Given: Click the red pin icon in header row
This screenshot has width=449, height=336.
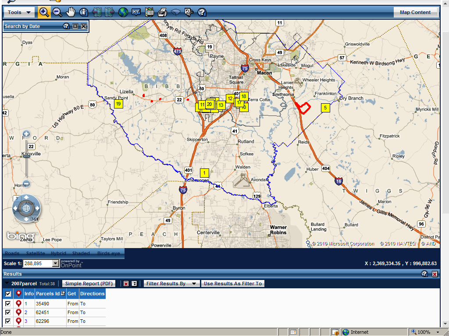Looking at the screenshot, I should click(x=18, y=294).
